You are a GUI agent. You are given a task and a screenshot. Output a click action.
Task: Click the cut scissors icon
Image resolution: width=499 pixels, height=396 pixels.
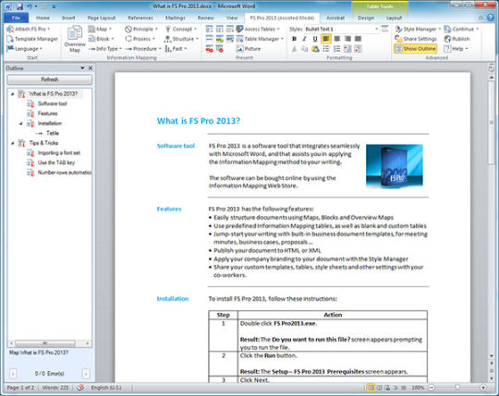pos(295,49)
